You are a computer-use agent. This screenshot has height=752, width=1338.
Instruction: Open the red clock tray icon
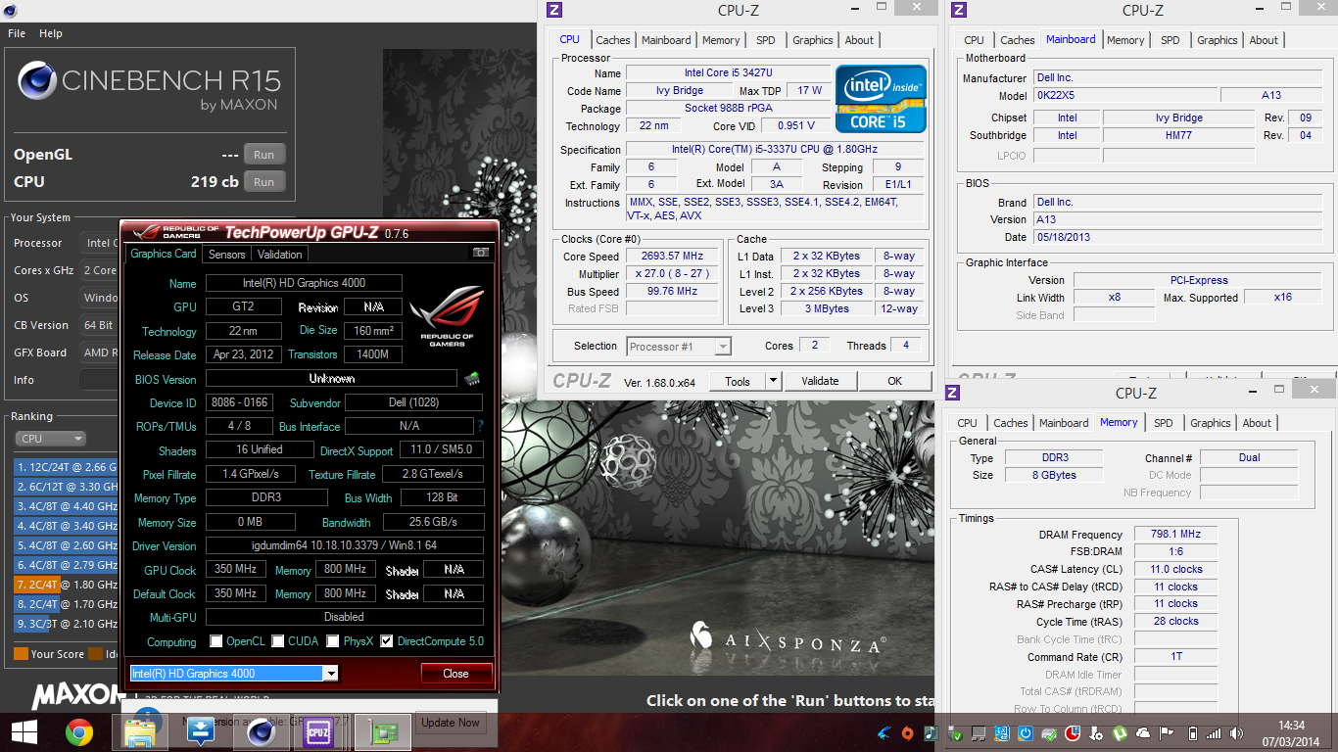click(x=1073, y=732)
